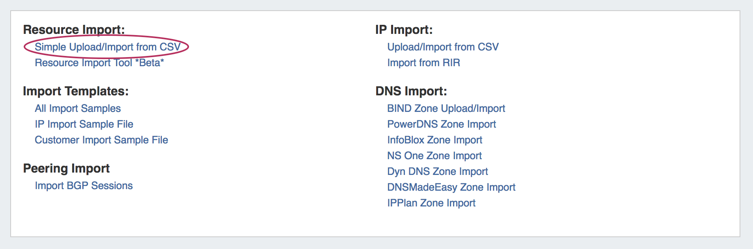
Task: Download the IP Import Sample File
Action: (84, 124)
